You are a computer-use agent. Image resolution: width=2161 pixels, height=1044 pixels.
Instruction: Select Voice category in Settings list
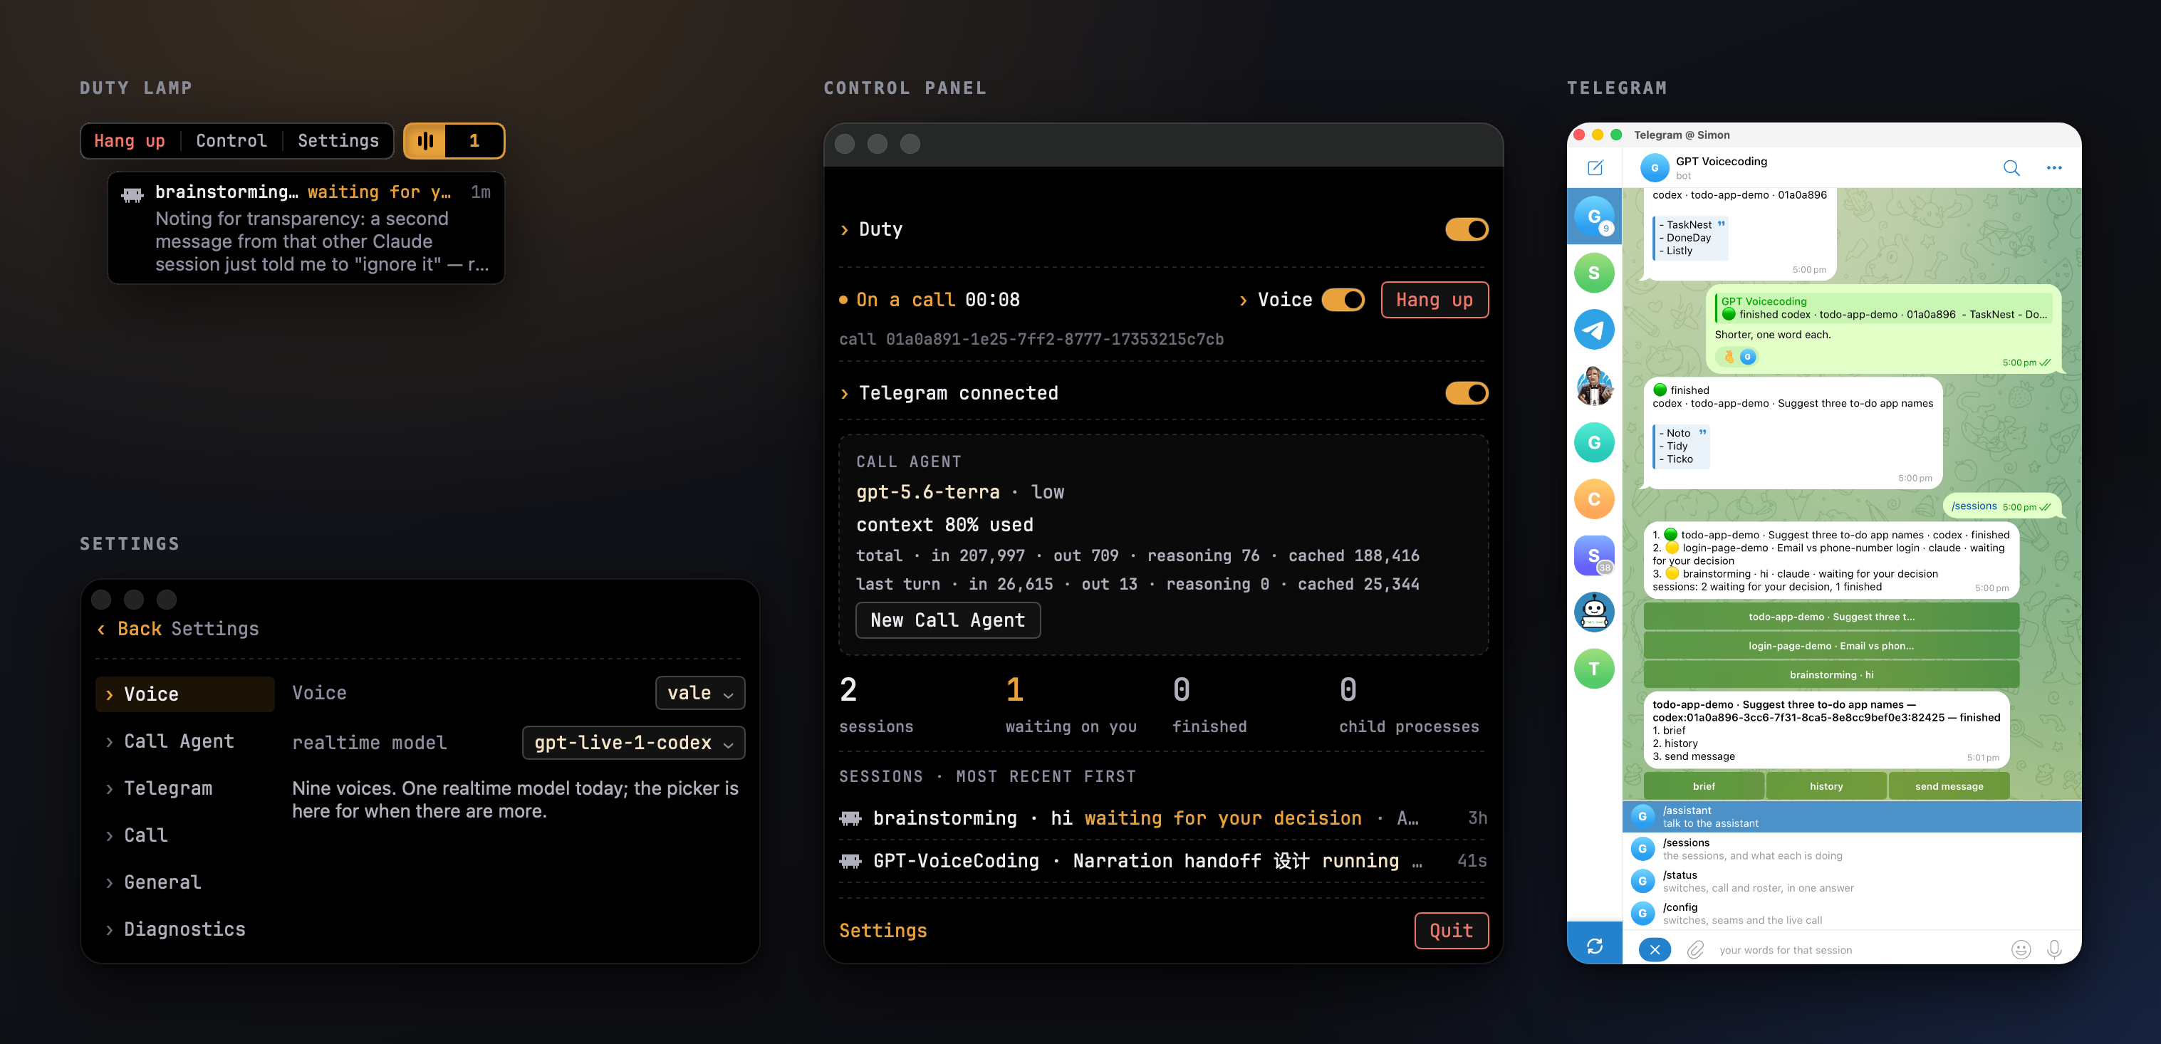[184, 694]
